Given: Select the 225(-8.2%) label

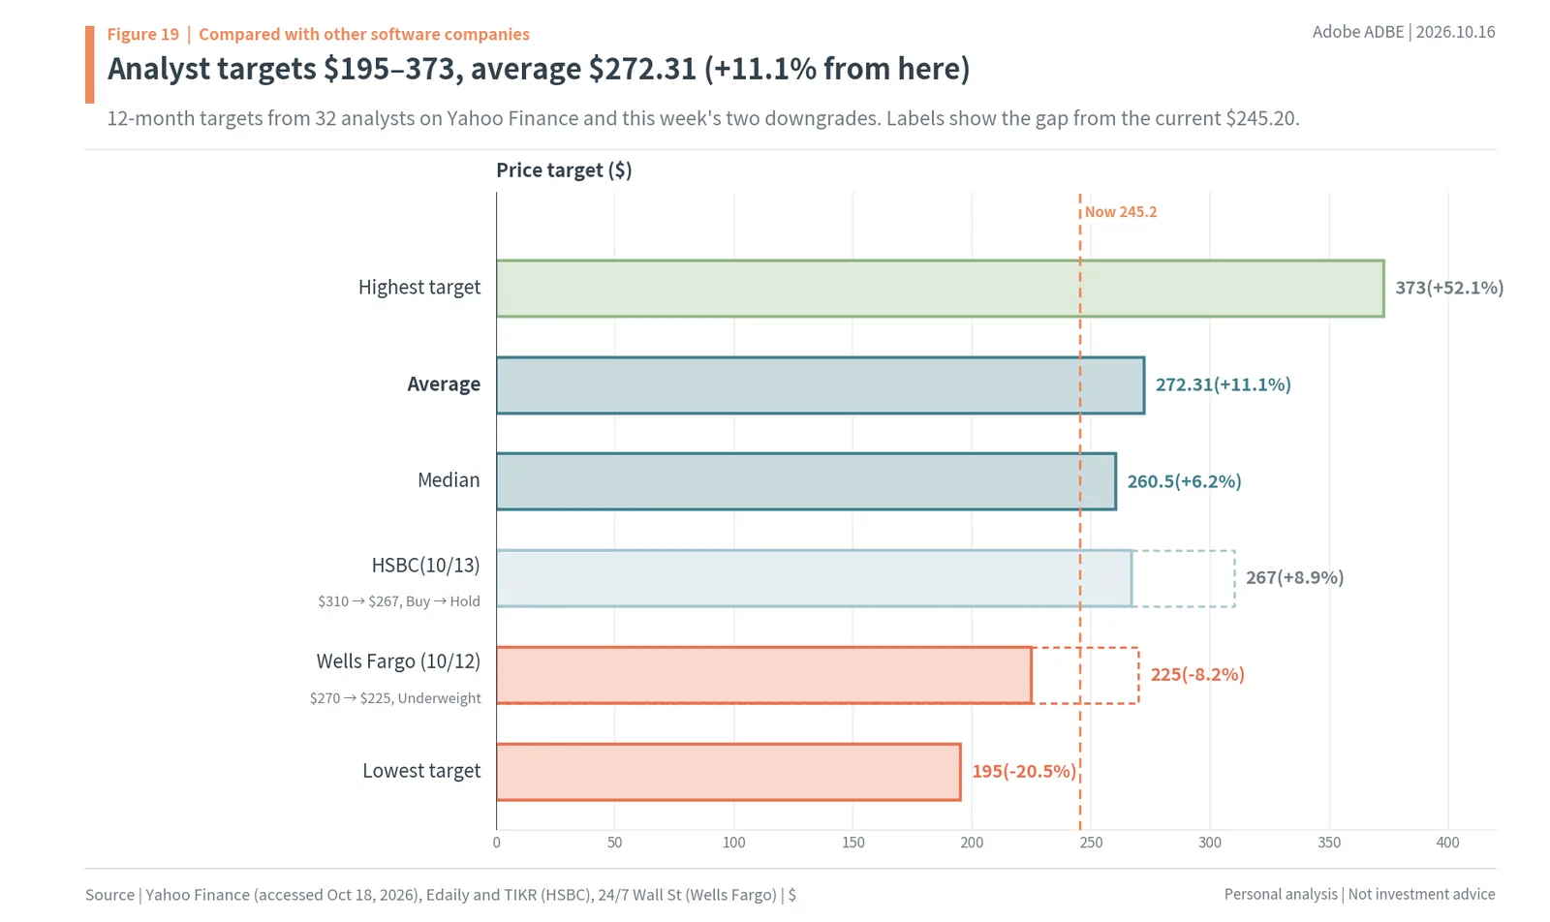Looking at the screenshot, I should tap(1197, 674).
